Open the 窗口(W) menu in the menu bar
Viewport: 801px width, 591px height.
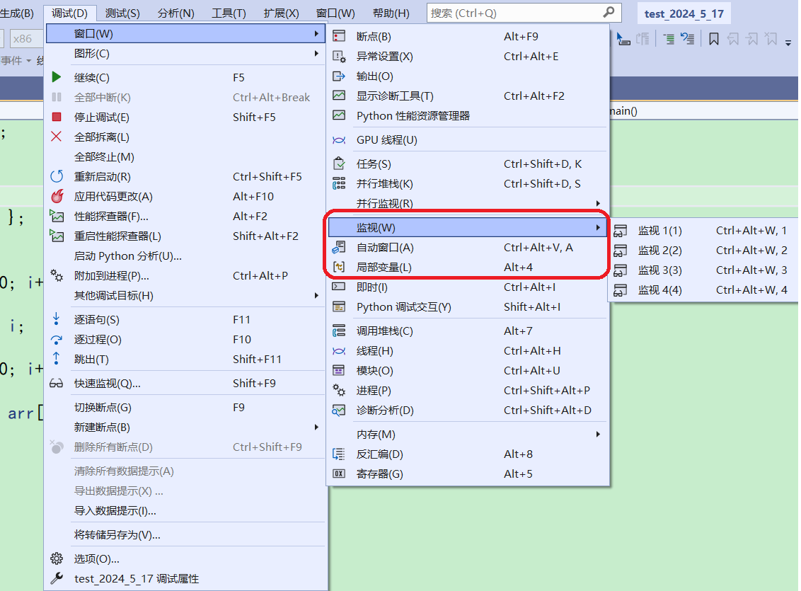coord(335,13)
